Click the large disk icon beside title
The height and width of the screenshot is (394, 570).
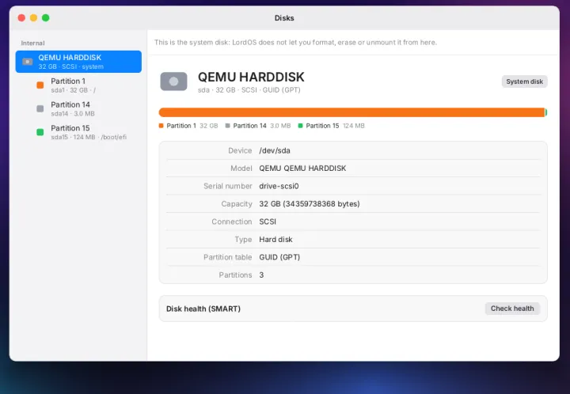(173, 81)
